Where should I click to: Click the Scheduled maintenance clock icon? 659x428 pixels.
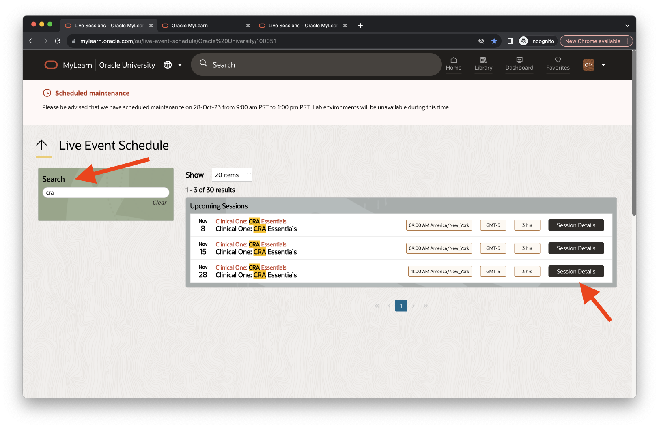coord(47,93)
